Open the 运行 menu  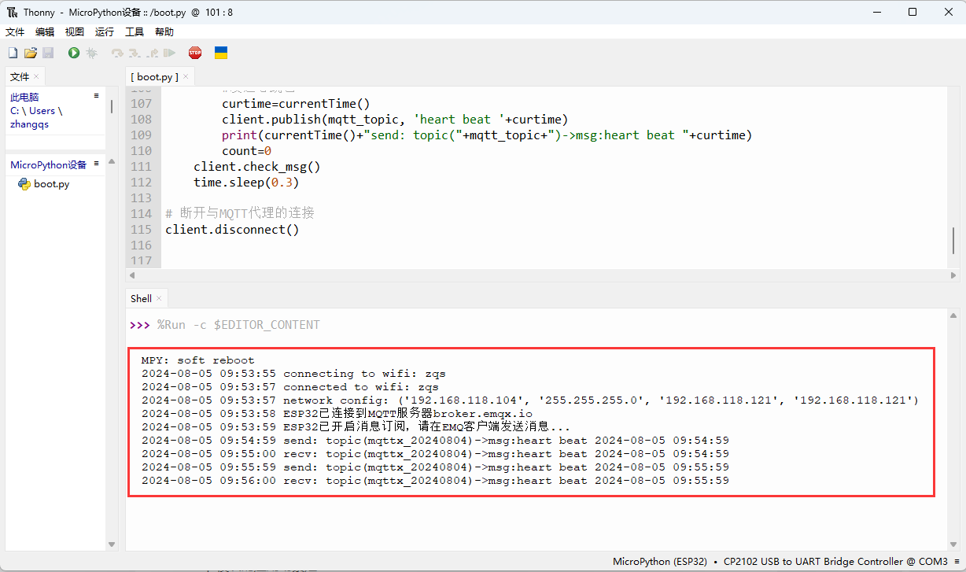(104, 32)
